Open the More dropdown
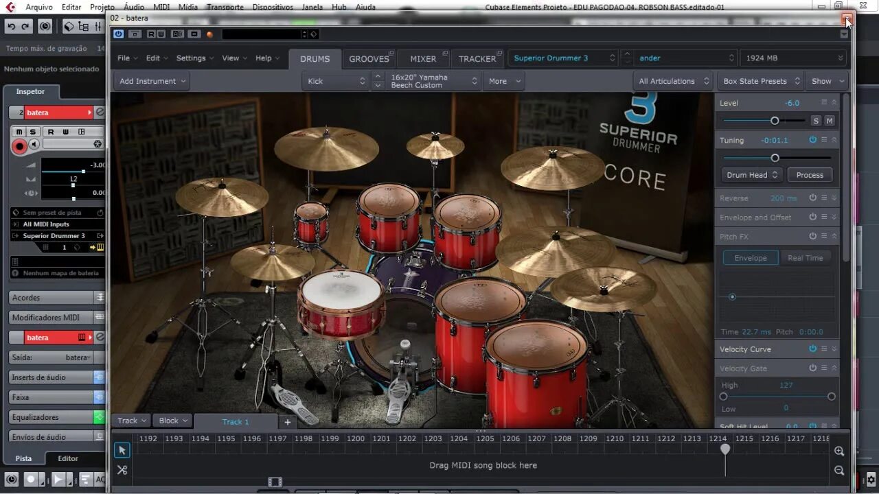The height and width of the screenshot is (494, 879). click(503, 81)
